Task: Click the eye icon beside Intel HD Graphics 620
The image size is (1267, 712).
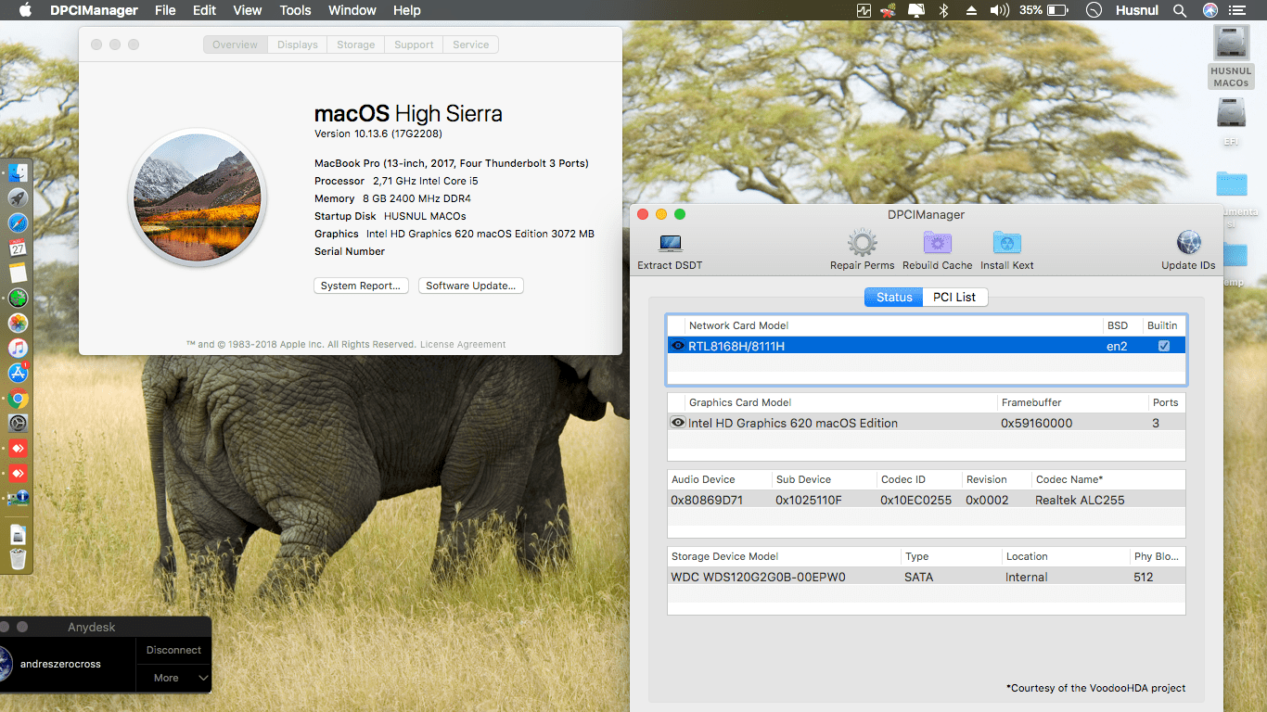Action: pyautogui.click(x=678, y=423)
